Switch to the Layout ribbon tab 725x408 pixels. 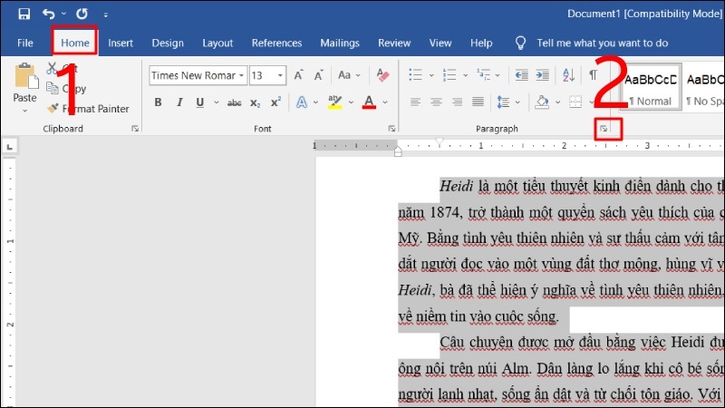(217, 43)
